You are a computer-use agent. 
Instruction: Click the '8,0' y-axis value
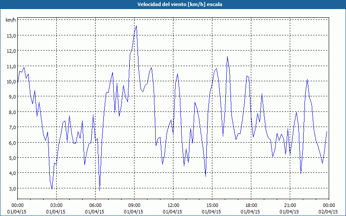[x=12, y=112]
